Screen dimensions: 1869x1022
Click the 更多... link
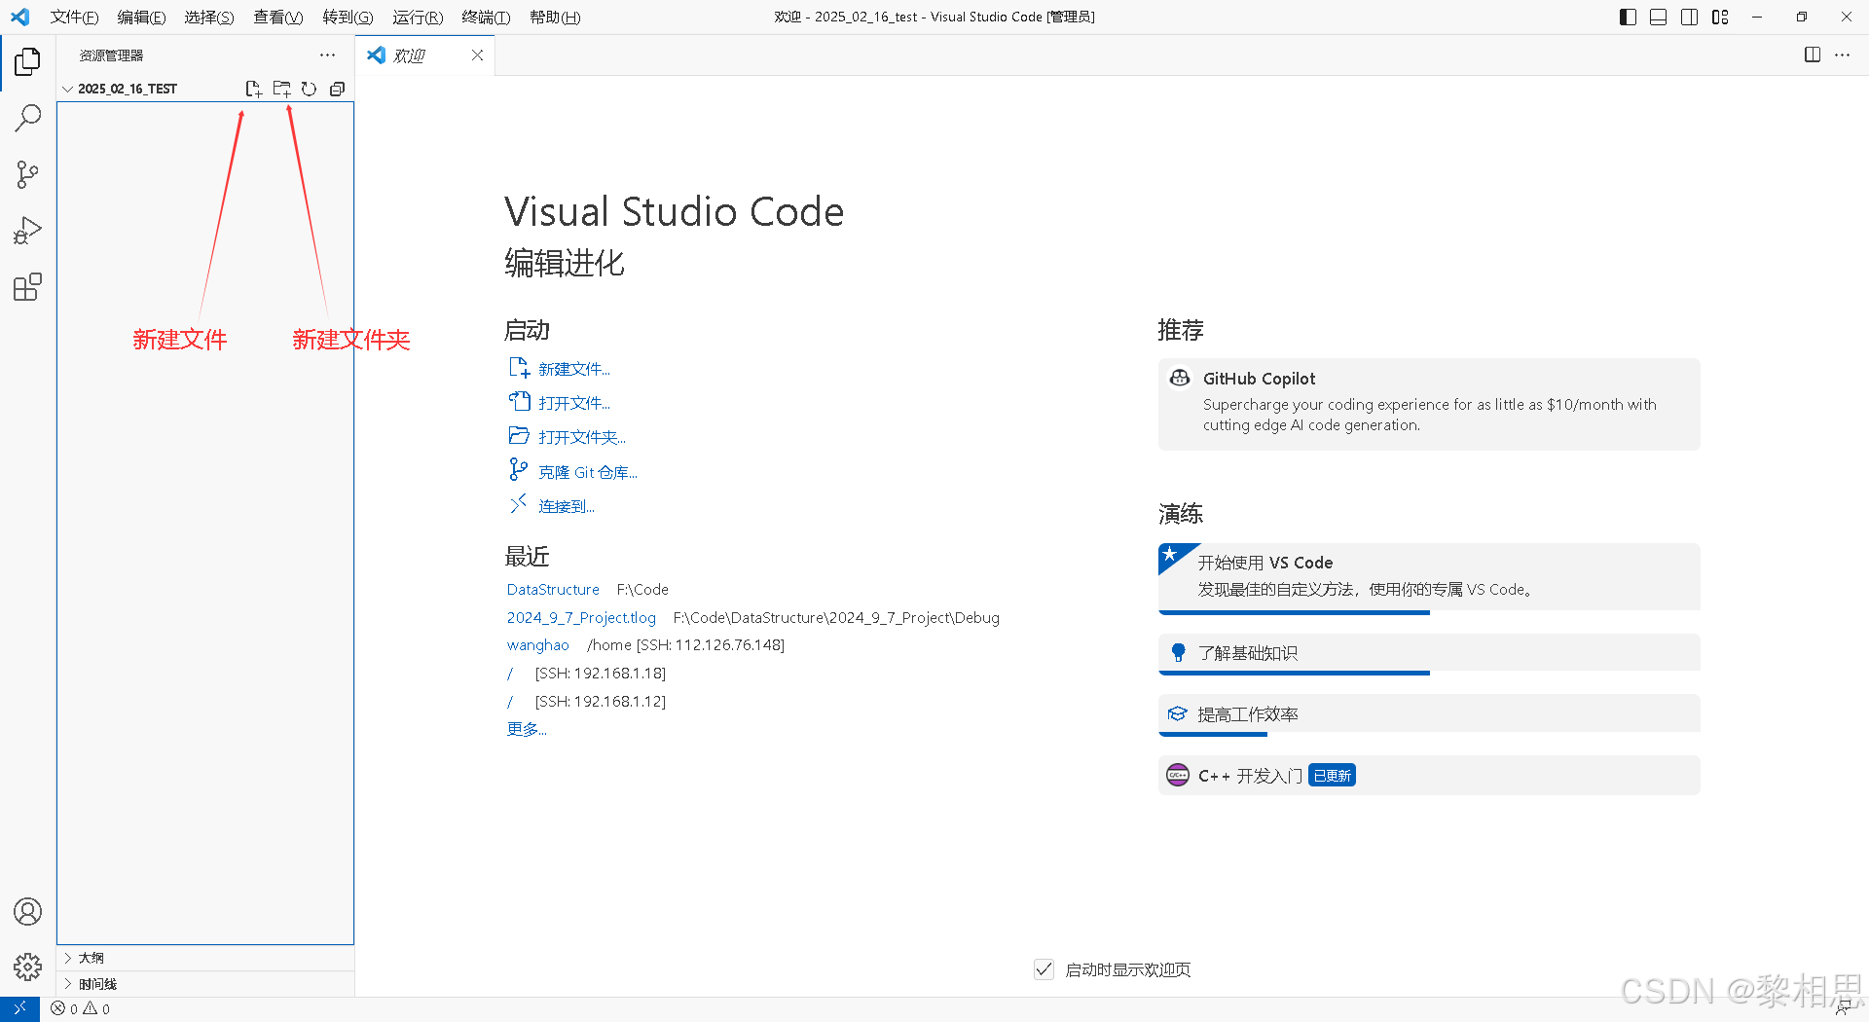point(527,729)
